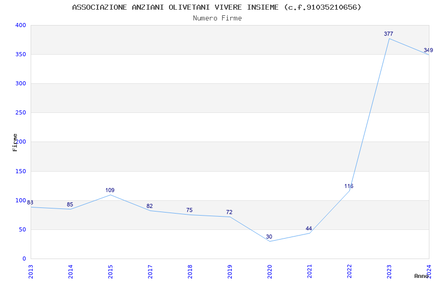Viewport: 434px width, 281px height.
Task: Select data label 85 for 2014
Action: pyautogui.click(x=70, y=204)
